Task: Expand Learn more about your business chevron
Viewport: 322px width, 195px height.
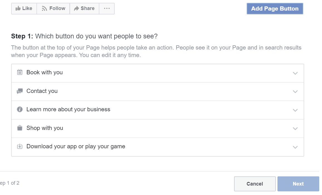Action: point(295,110)
